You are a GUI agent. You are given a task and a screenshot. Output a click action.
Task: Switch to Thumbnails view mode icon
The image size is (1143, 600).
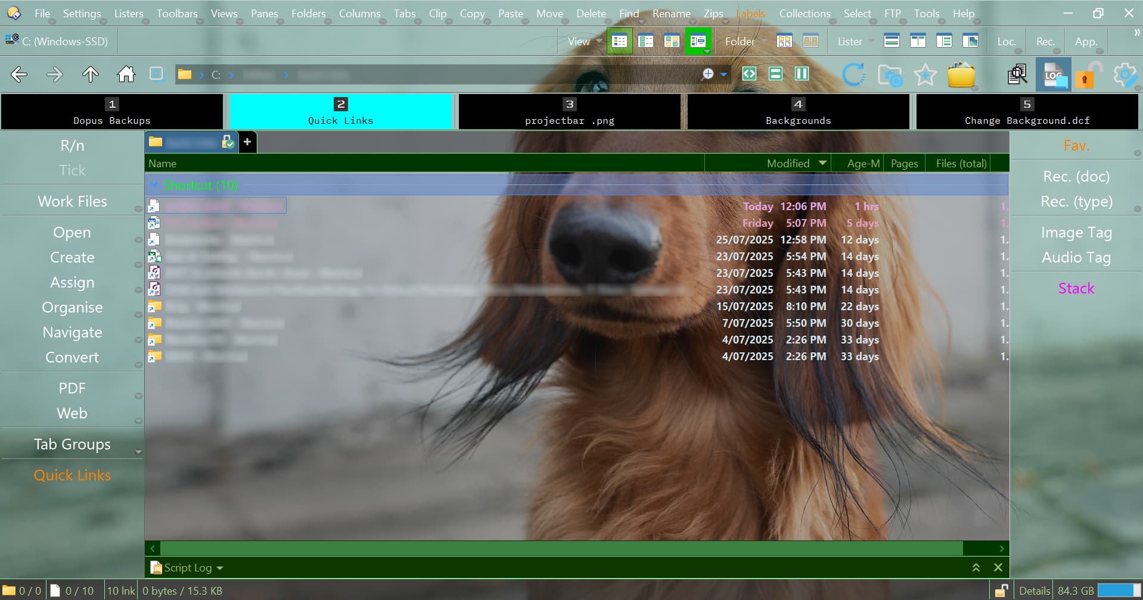(672, 41)
